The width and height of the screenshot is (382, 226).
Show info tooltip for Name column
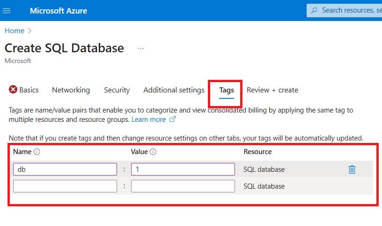point(37,152)
